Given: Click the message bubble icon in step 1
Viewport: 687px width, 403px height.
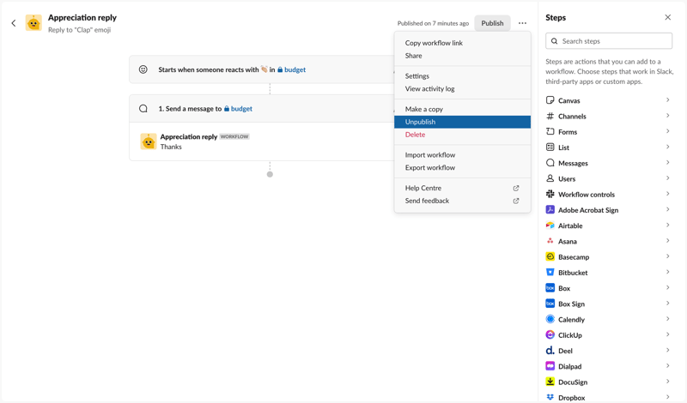Looking at the screenshot, I should (x=143, y=109).
